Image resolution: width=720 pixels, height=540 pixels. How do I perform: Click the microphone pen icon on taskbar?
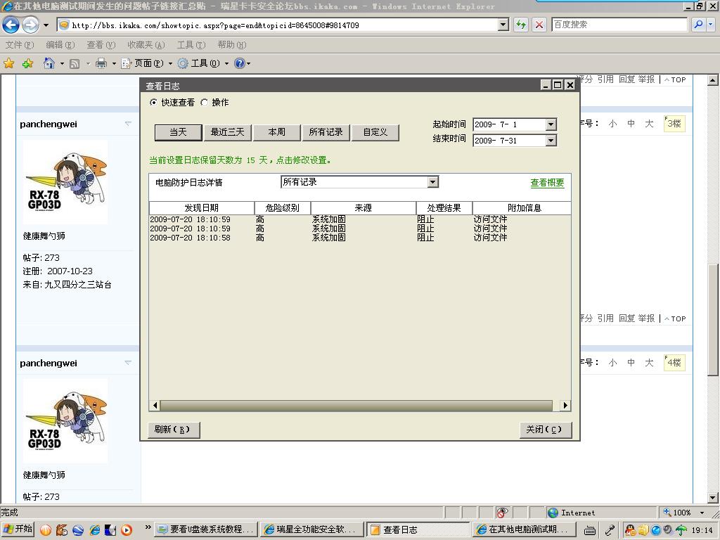(610, 530)
